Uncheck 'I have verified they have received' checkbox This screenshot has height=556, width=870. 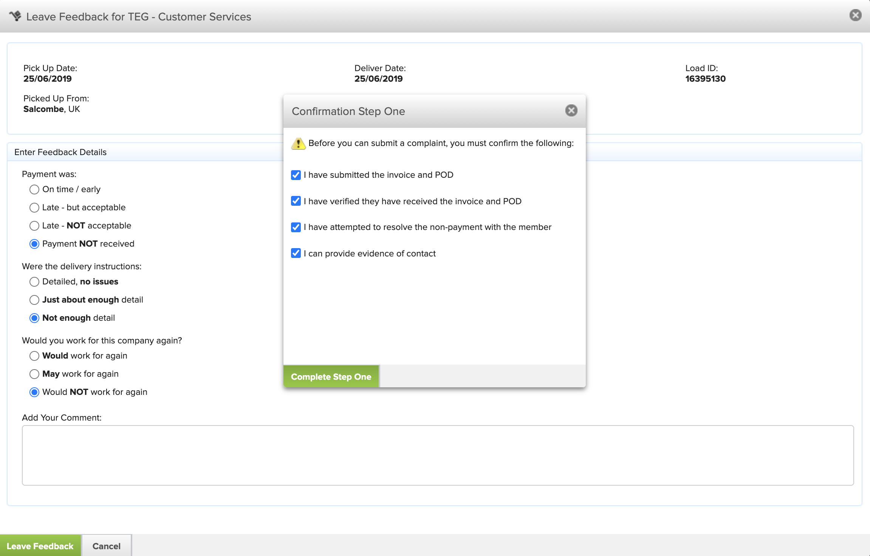point(296,201)
